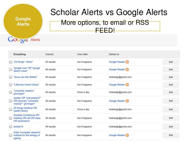Viewport: 188px width, 141px height.
Task: Click the Everything column header
Action: (x=19, y=54)
